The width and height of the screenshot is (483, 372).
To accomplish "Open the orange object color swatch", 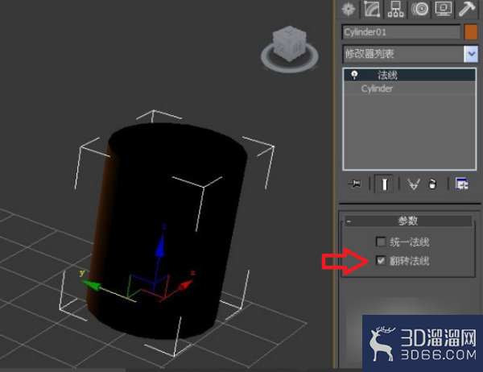I will click(471, 32).
